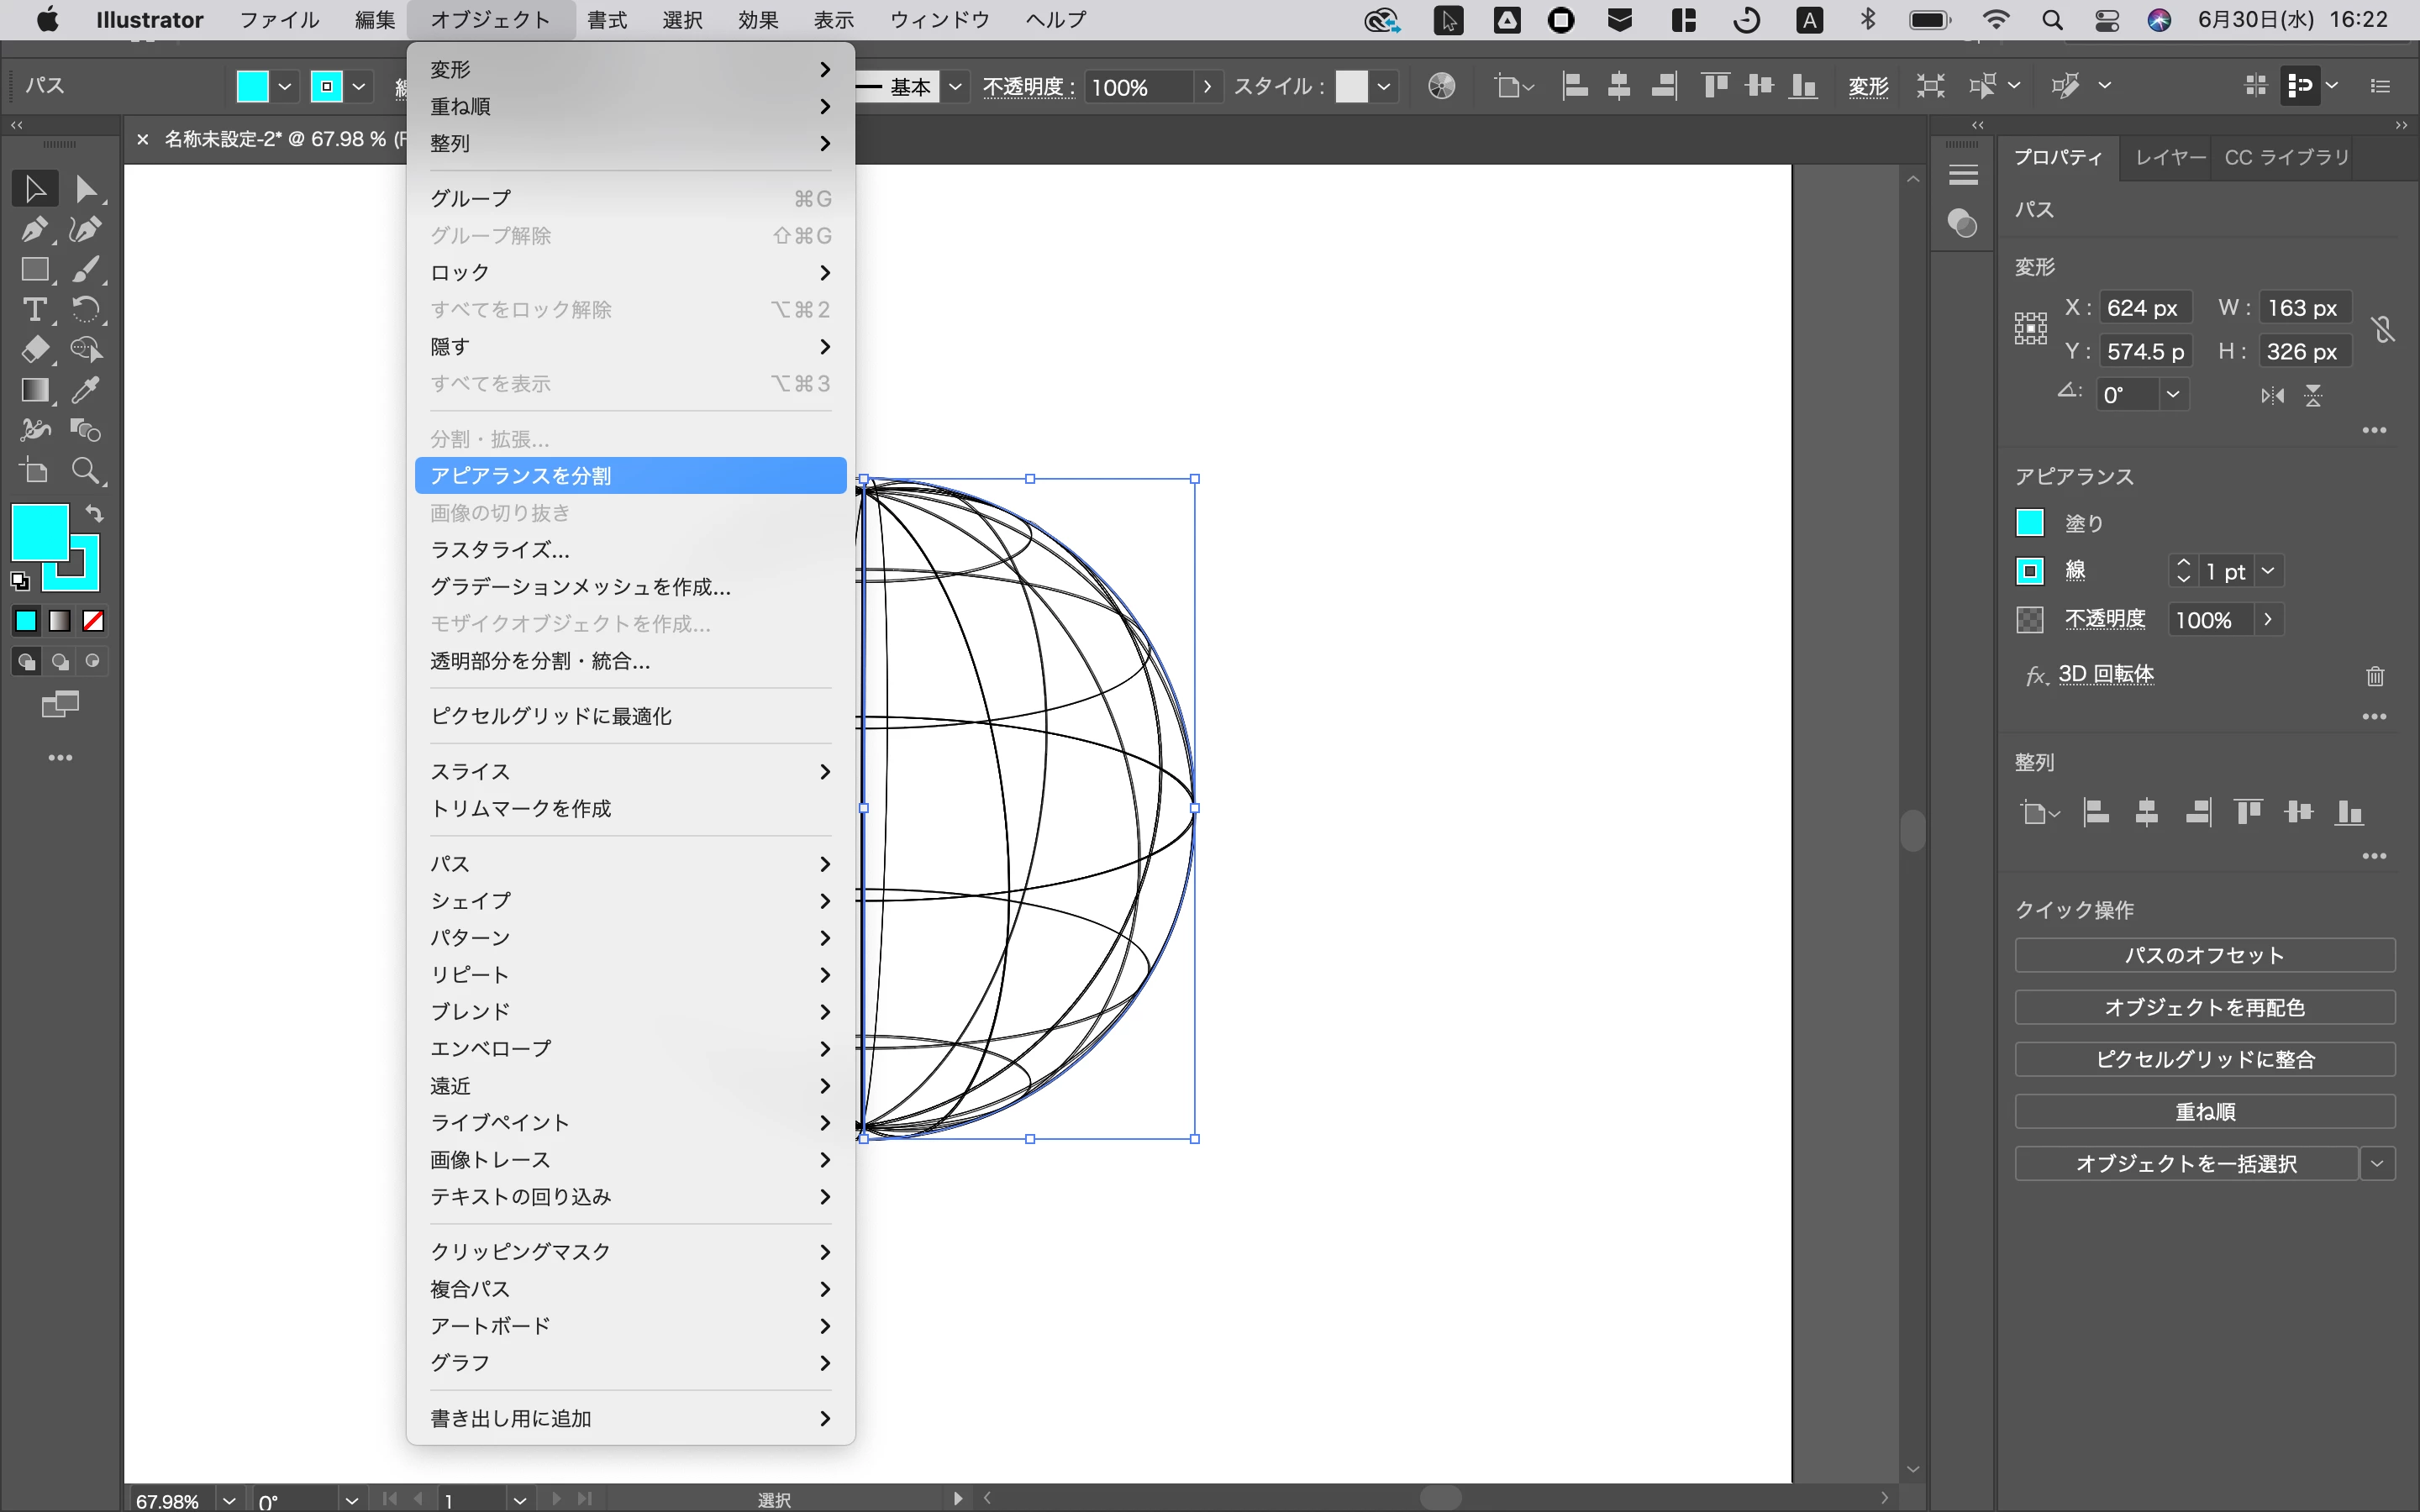Open the stroke weight dropdown next to 1 pt
2420x1512 pixels.
click(2268, 571)
